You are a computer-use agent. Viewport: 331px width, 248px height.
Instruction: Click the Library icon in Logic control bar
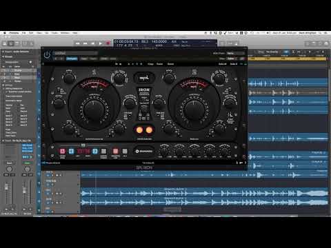(5, 43)
